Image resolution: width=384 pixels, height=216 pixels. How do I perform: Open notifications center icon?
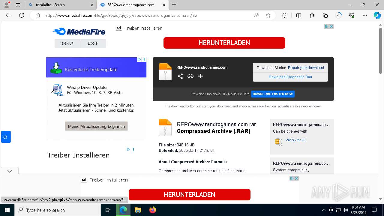[x=374, y=210]
